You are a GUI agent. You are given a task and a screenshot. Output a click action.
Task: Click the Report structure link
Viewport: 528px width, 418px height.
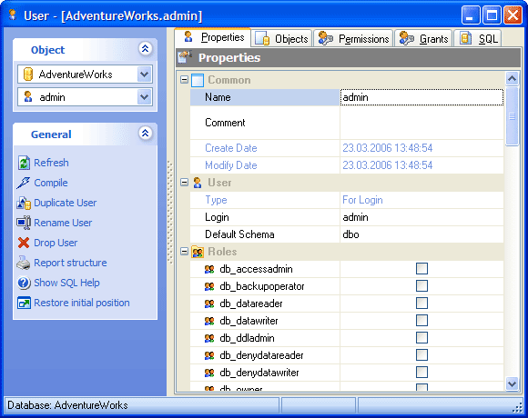click(x=70, y=263)
